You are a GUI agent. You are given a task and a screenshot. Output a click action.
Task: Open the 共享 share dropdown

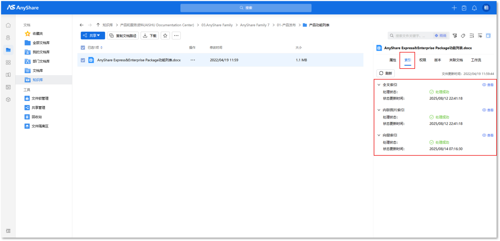point(93,36)
